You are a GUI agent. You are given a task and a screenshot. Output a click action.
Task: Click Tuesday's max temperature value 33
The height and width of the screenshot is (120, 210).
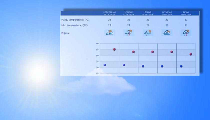tap(129, 20)
